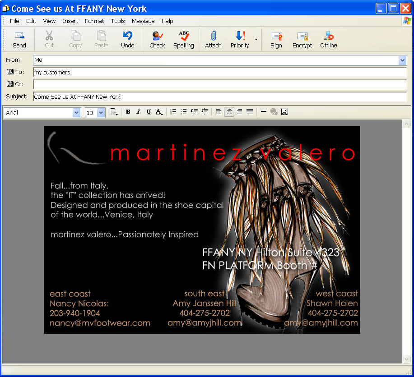Switch to Offline mode
This screenshot has width=414, height=377.
point(329,40)
